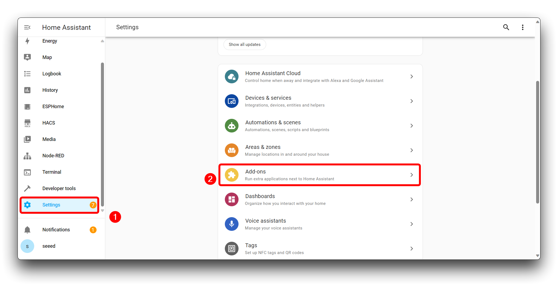Click the Node-RED sitemap icon
Image resolution: width=558 pixels, height=286 pixels.
pos(27,156)
